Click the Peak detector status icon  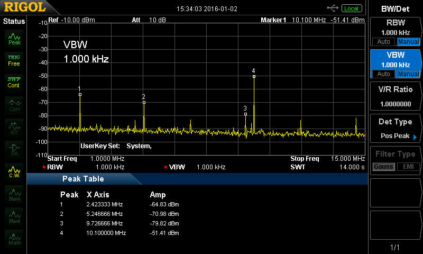pos(14,38)
